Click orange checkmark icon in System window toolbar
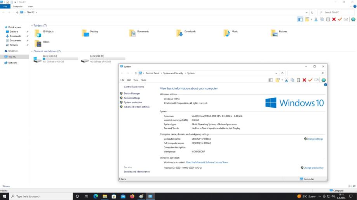357x200 pixels. [310, 80]
